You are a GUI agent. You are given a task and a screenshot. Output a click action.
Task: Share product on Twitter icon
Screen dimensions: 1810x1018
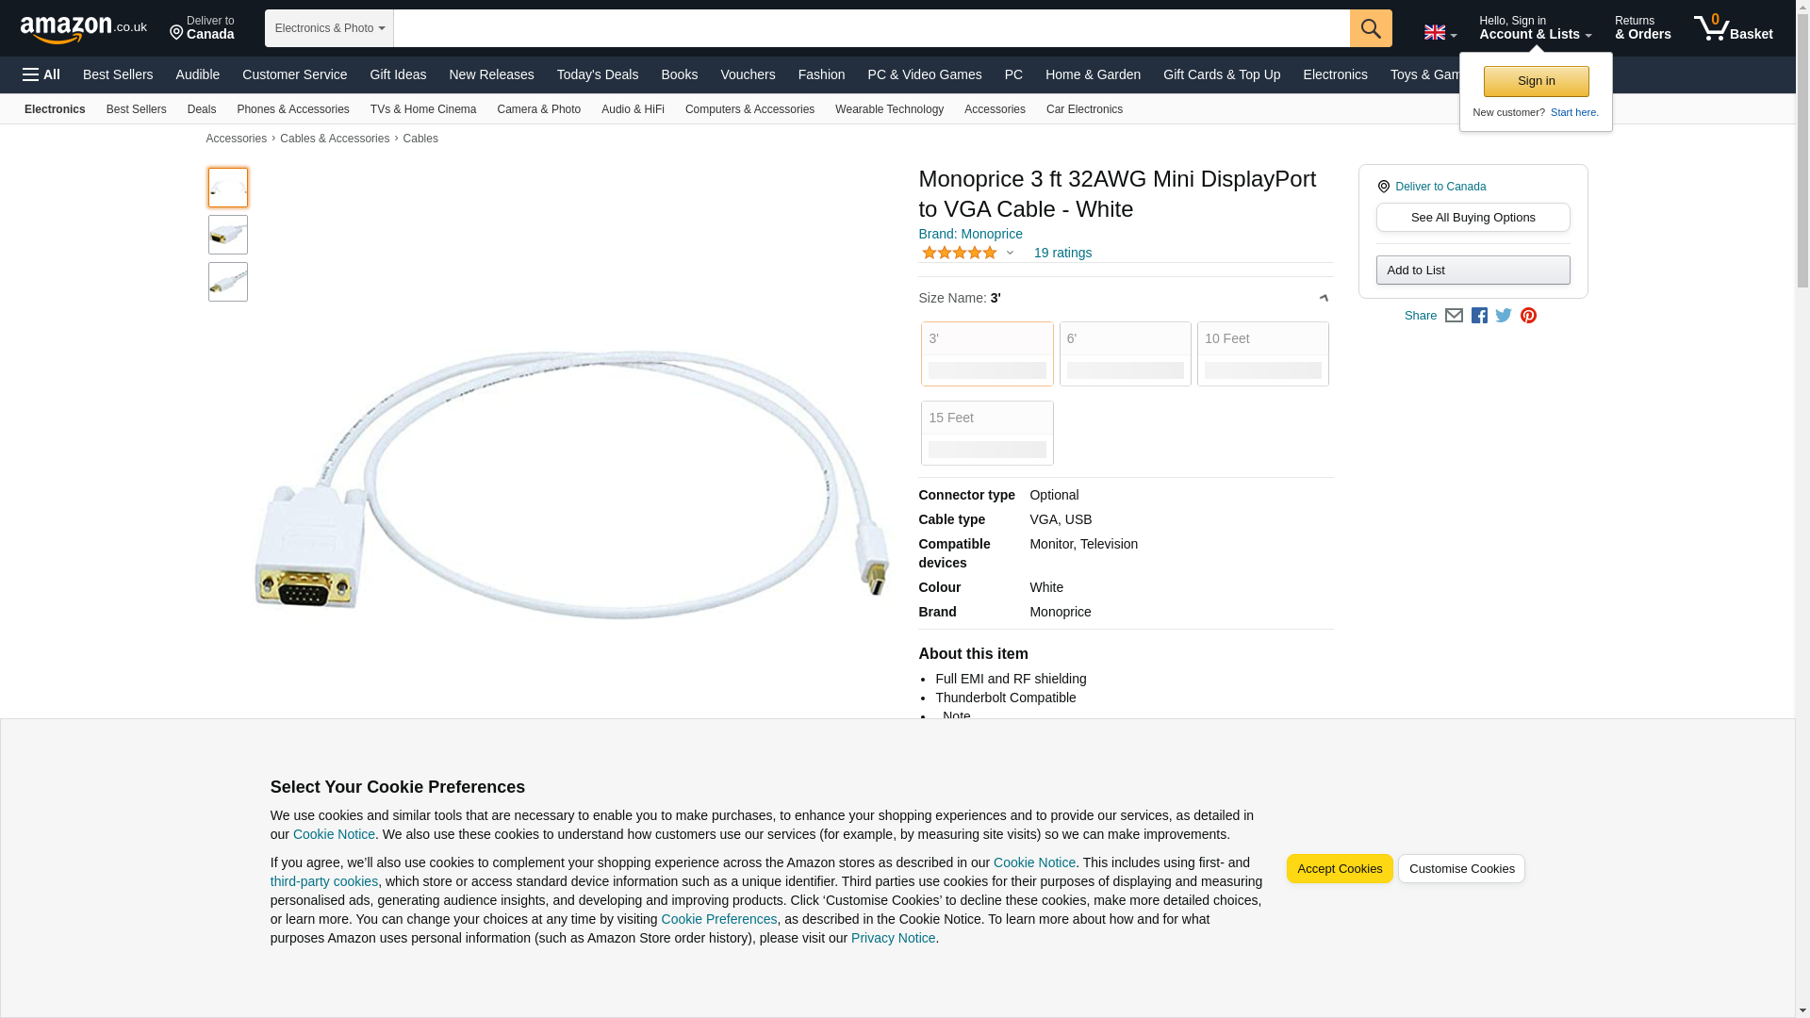[x=1504, y=316]
